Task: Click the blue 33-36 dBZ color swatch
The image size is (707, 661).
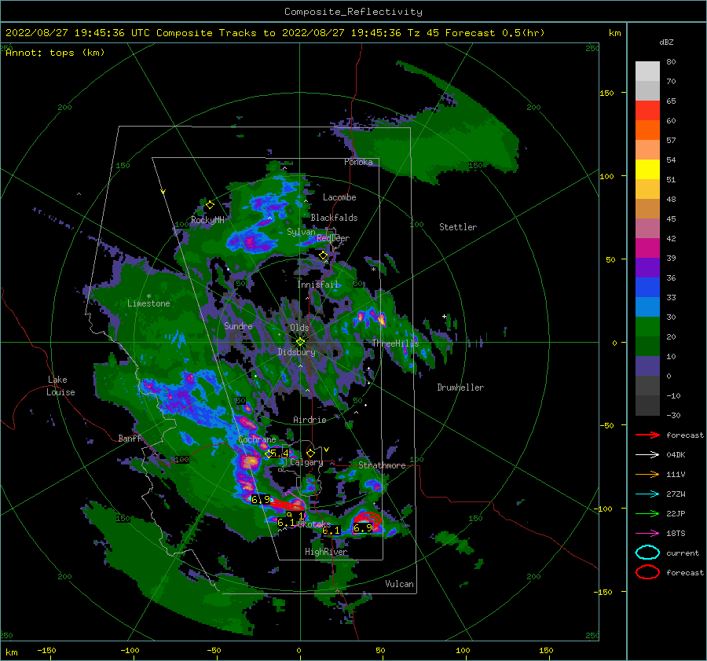Action: pyautogui.click(x=647, y=288)
